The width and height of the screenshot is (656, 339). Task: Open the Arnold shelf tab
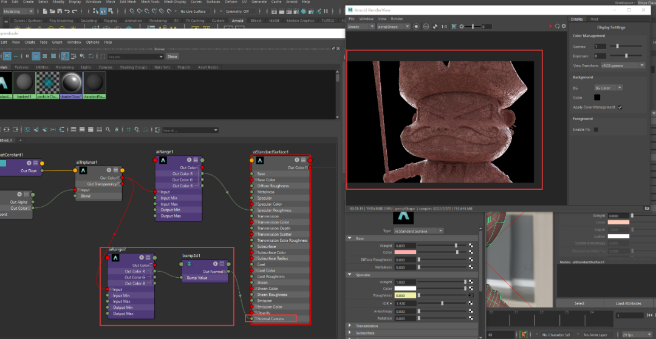click(x=237, y=21)
